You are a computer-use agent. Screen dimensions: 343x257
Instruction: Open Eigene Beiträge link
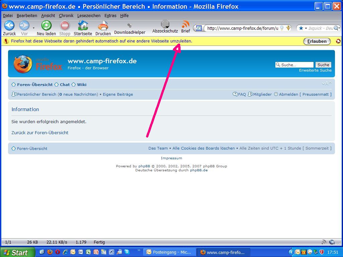point(118,94)
